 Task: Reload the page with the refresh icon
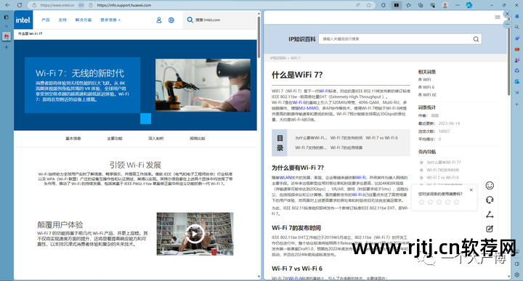[x=20, y=5]
